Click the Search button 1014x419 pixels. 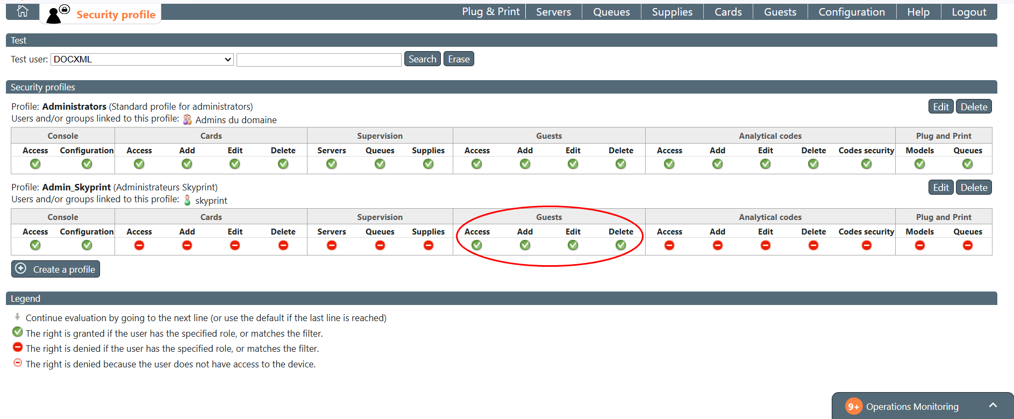(x=422, y=59)
